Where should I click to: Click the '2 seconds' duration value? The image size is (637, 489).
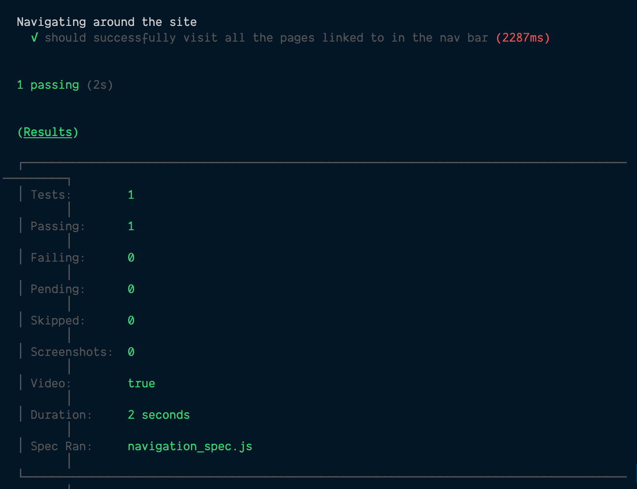(159, 415)
